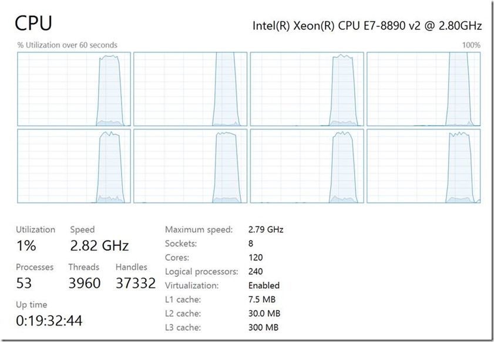The height and width of the screenshot is (342, 494).
Task: Click the first CPU graph in top row
Action: (74, 89)
